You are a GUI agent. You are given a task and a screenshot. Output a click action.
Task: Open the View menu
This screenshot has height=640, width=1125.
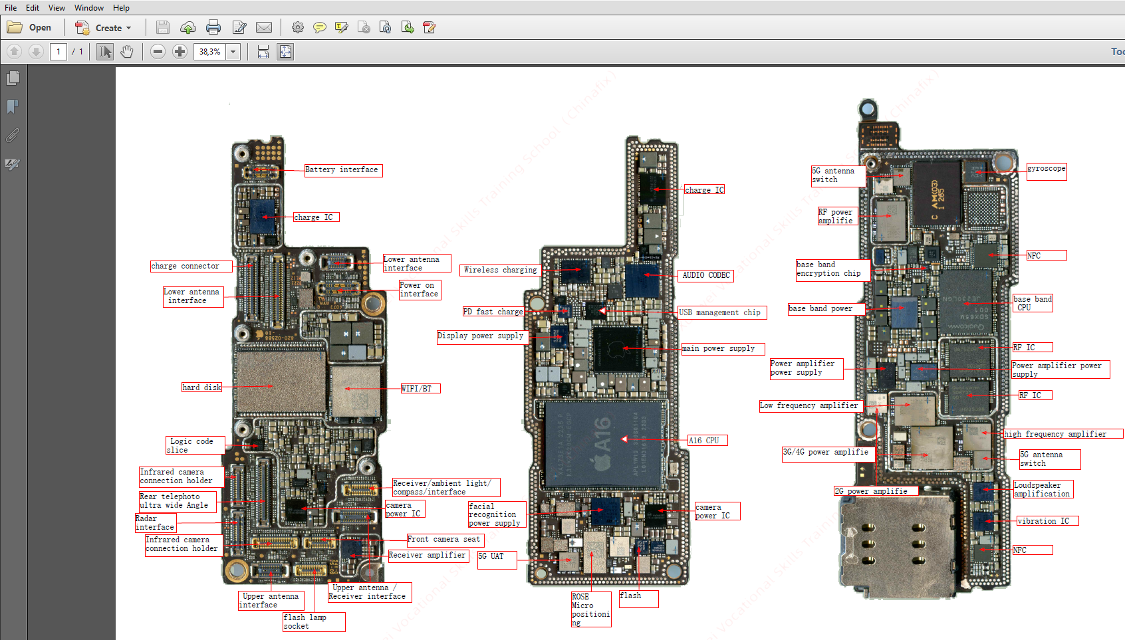[x=57, y=7]
